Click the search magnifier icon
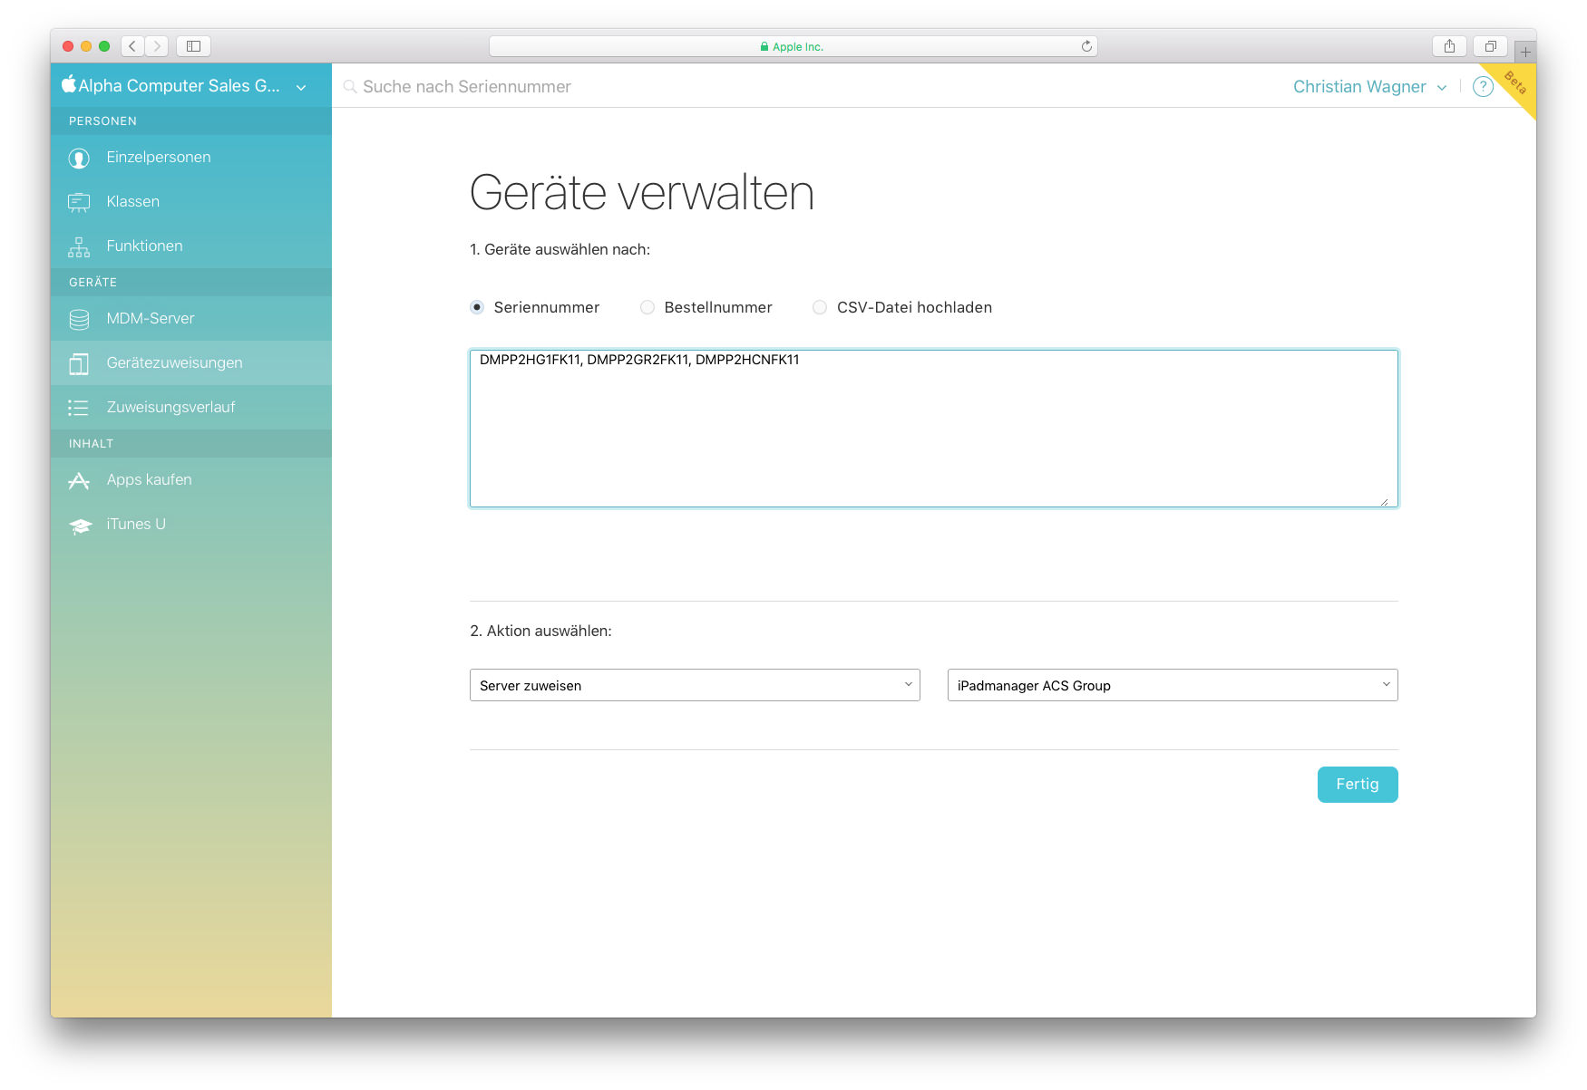 [x=350, y=87]
